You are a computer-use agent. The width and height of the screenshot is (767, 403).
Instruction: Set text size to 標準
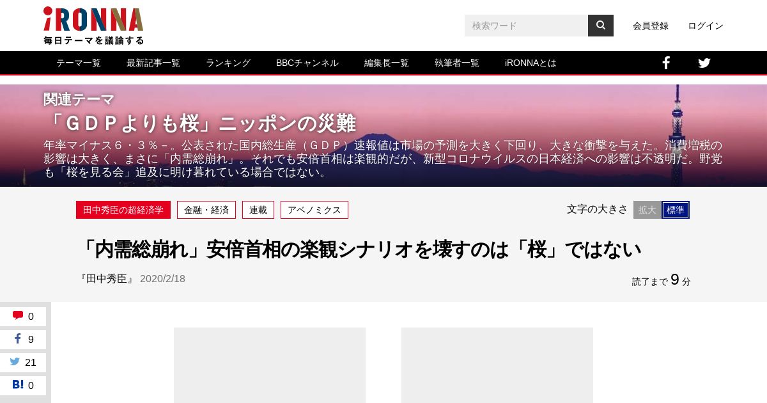[x=676, y=210]
